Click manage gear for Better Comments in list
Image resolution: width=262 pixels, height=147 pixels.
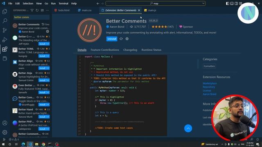coord(47,31)
